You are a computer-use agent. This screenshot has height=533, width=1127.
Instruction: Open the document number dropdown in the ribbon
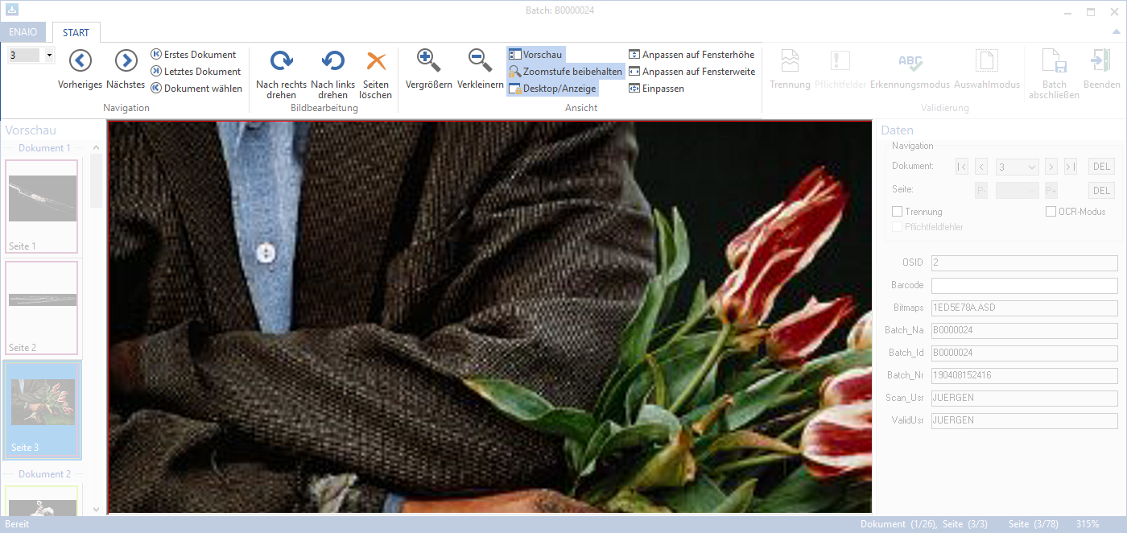(x=48, y=53)
